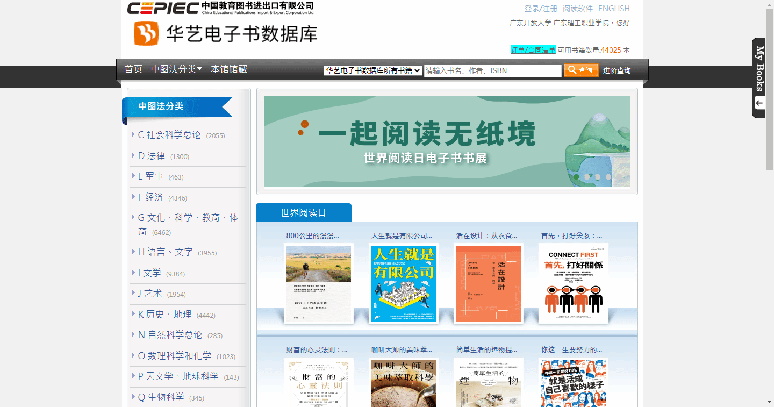Open the Q 生物科学 category
Screen dimensions: 774x407
pos(161,397)
